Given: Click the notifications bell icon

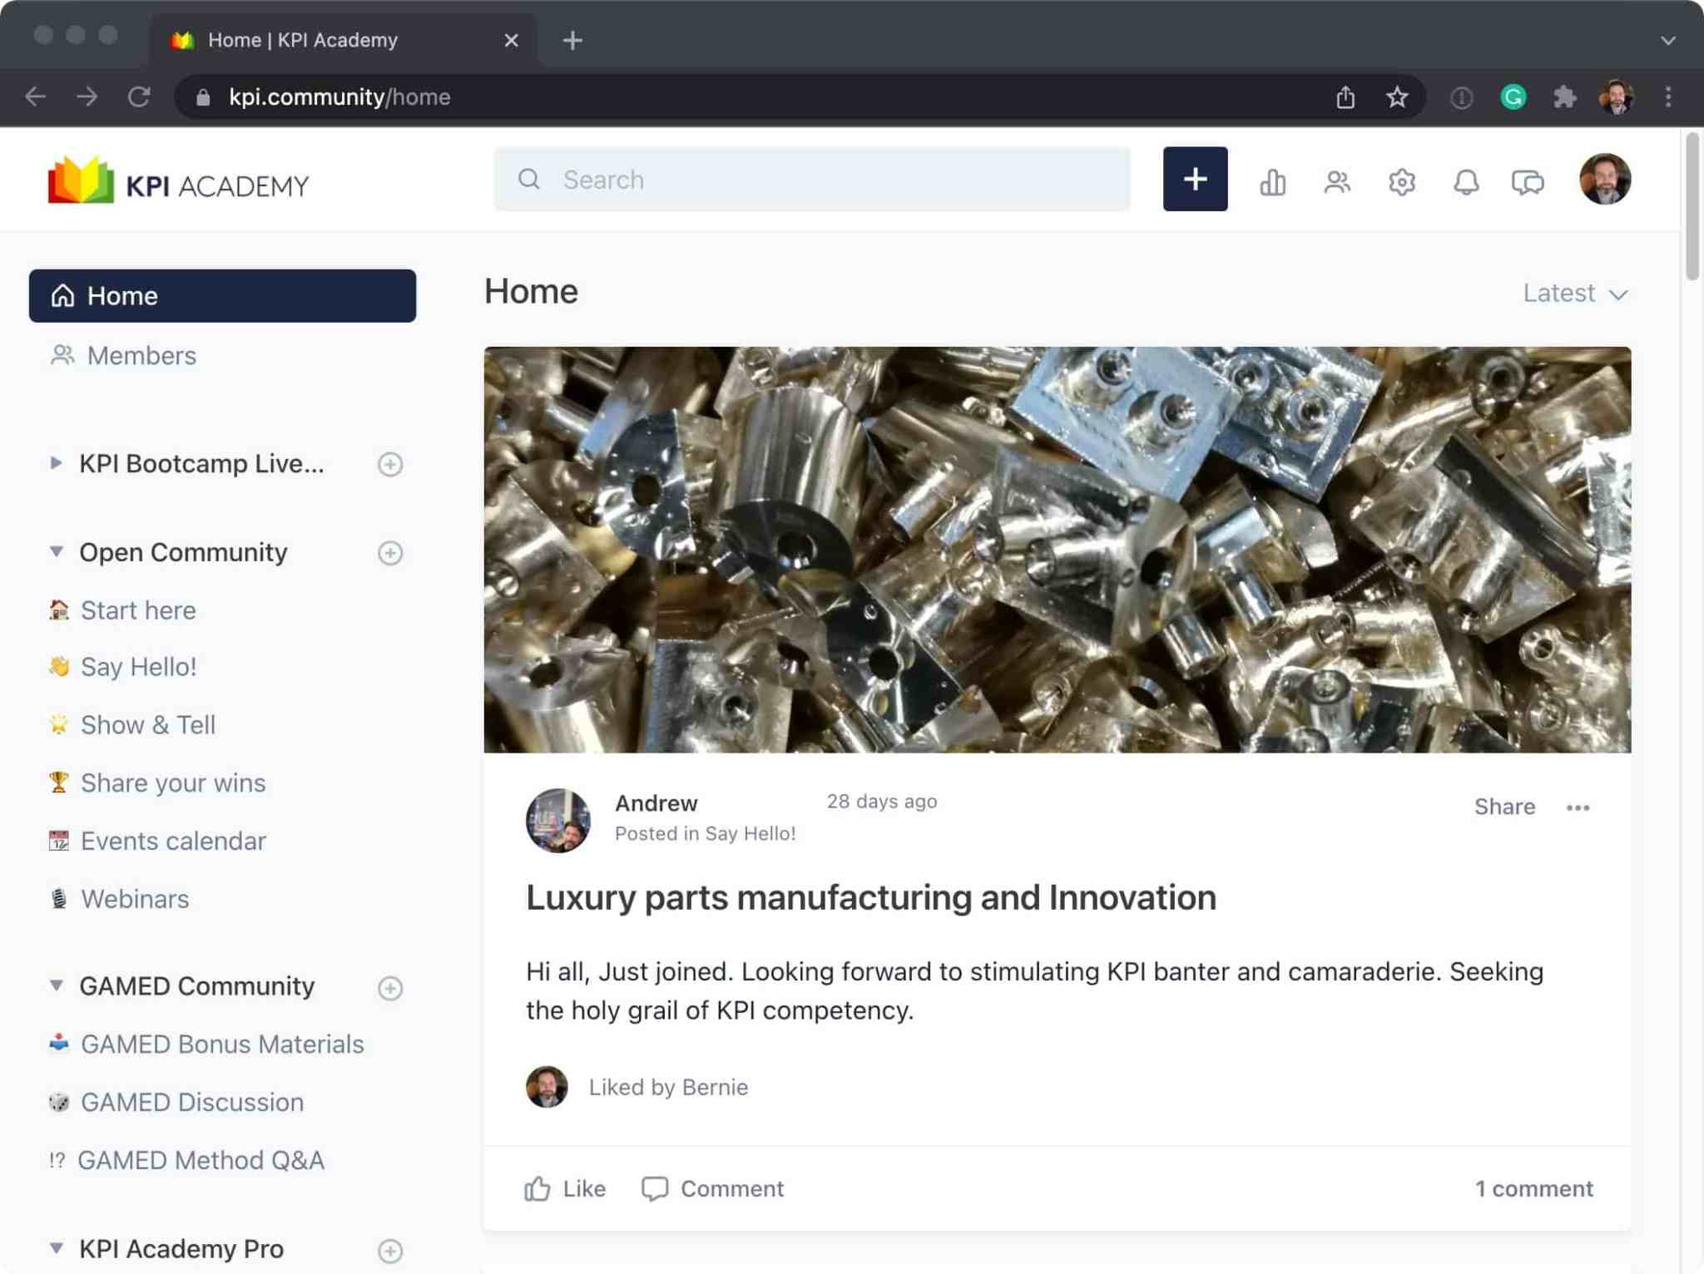Looking at the screenshot, I should pos(1466,180).
